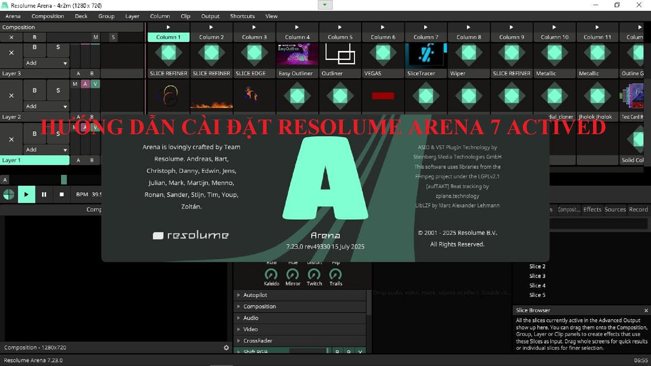Select the Layer 1 name label
The height and width of the screenshot is (366, 651).
pos(35,160)
